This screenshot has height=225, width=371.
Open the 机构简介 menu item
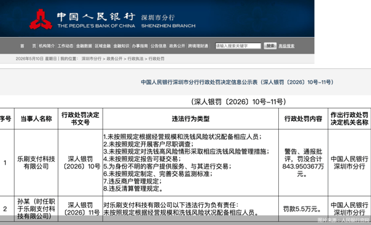46,46
